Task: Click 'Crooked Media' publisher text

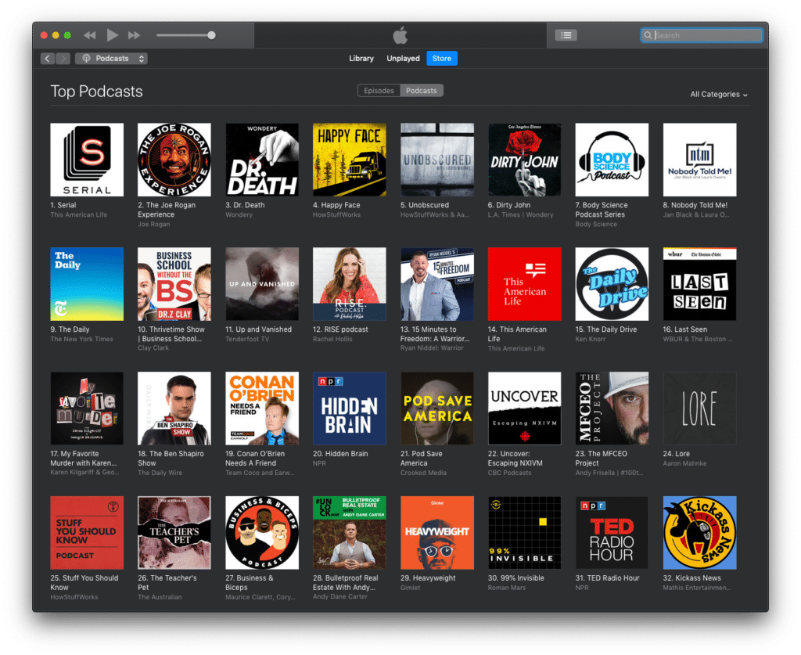Action: [423, 473]
